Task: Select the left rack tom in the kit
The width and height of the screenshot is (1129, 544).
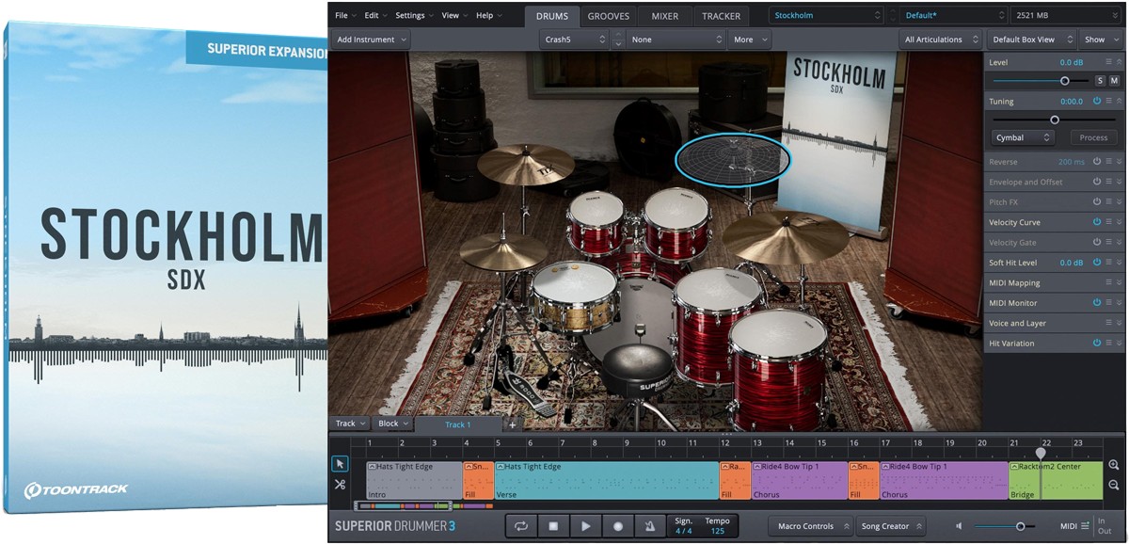Action: click(596, 226)
